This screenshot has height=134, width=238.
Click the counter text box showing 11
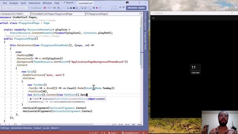point(196,67)
